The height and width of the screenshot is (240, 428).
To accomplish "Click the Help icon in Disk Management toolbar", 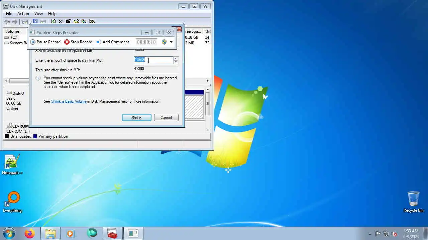I will [x=35, y=21].
